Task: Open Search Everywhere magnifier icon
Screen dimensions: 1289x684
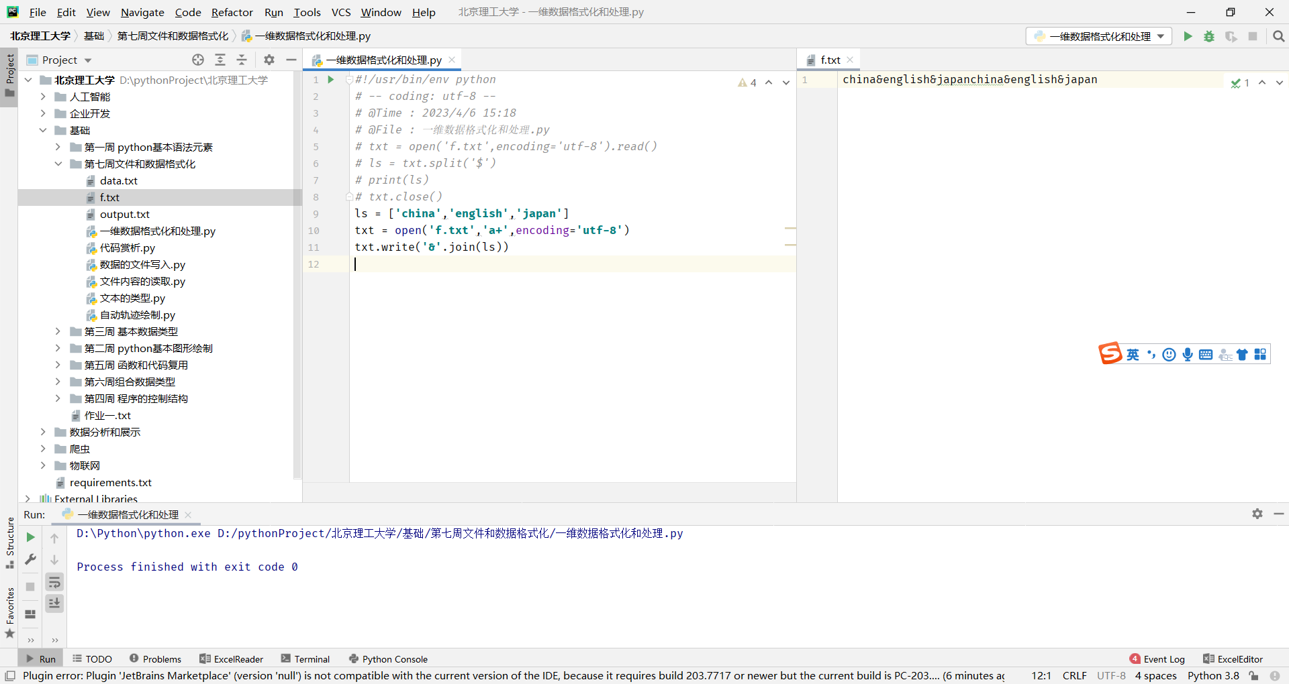Action: [1278, 36]
